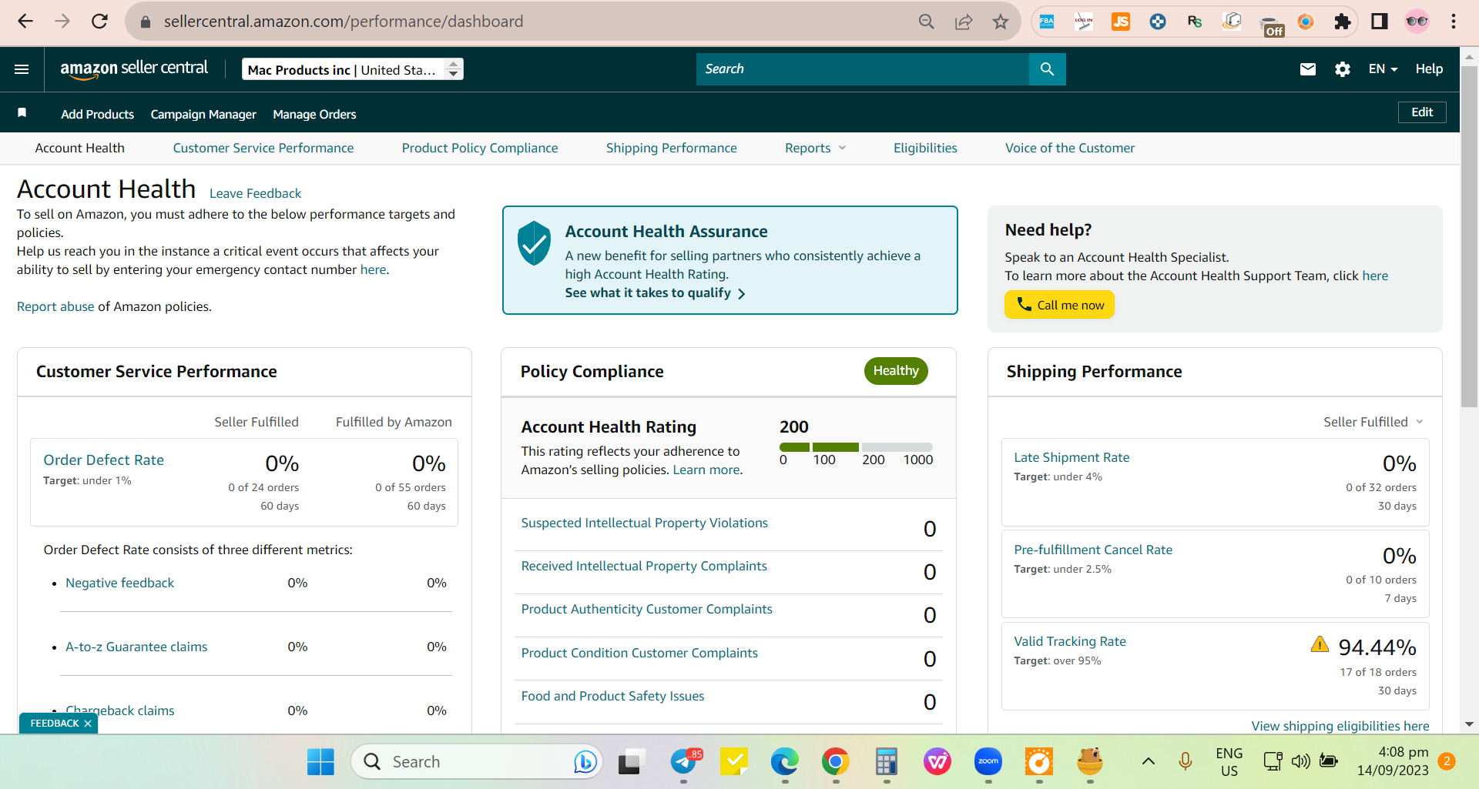Open Microsoft Edge from the taskbar

[x=785, y=762]
